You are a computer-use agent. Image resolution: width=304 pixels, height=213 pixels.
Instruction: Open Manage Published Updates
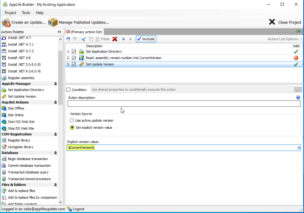click(79, 22)
